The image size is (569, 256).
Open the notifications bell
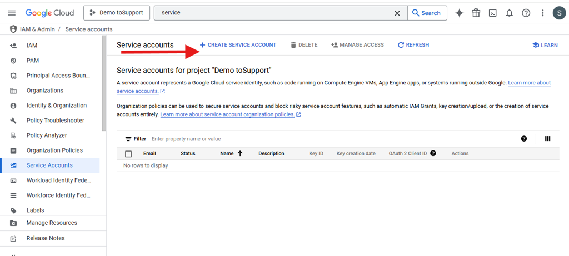point(509,13)
